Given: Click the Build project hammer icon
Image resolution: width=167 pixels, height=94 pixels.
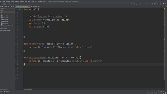Looking at the screenshot, I should click(x=132, y=4).
